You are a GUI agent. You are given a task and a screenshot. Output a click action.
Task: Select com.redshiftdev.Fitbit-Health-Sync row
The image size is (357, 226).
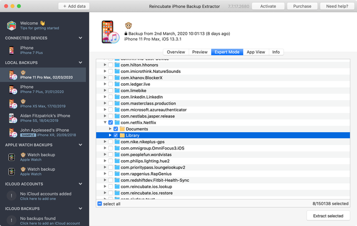pyautogui.click(x=223, y=180)
